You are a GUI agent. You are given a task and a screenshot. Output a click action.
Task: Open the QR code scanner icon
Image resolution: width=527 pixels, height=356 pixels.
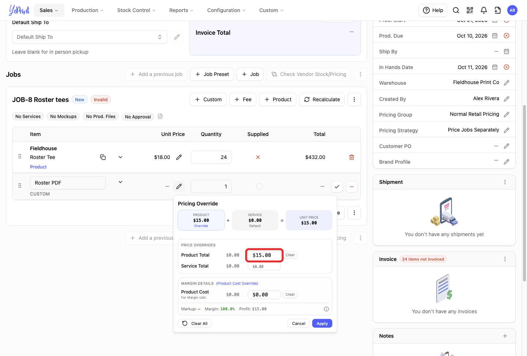(x=470, y=10)
